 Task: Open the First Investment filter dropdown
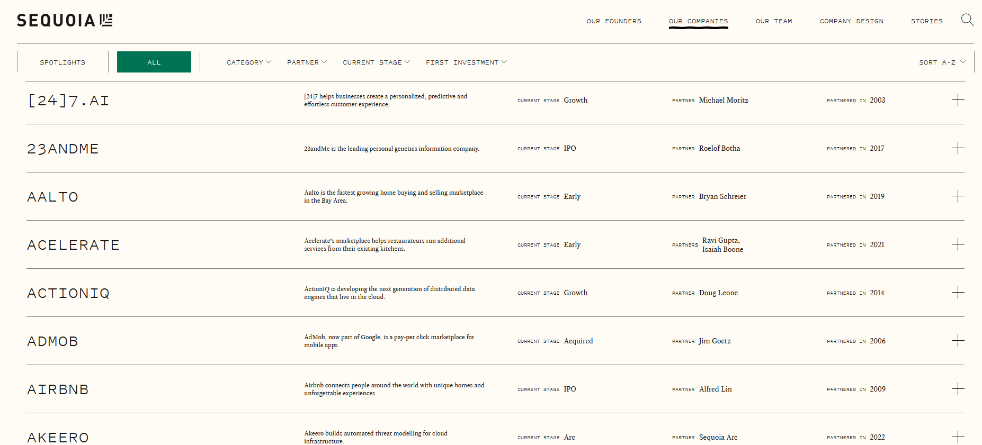(467, 62)
